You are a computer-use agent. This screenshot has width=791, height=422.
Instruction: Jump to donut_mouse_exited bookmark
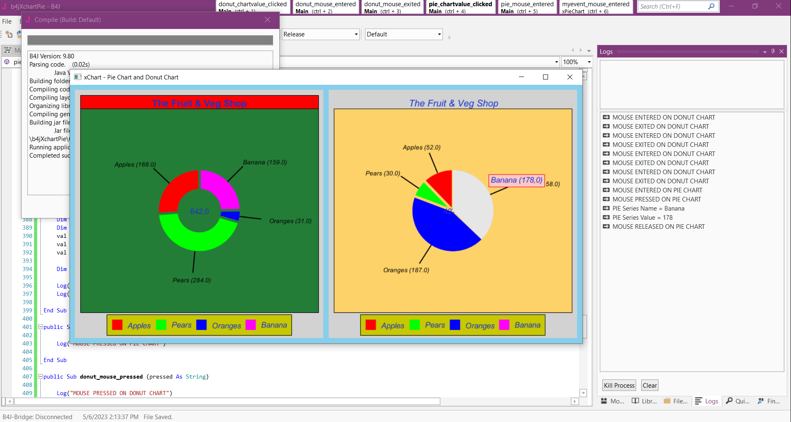(x=392, y=7)
